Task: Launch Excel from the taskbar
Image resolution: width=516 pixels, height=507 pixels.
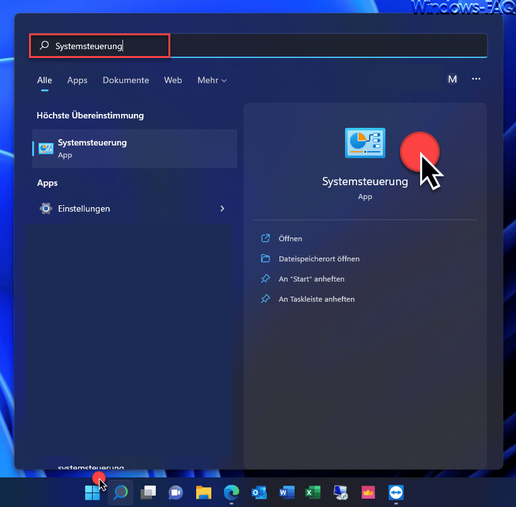Action: point(313,493)
